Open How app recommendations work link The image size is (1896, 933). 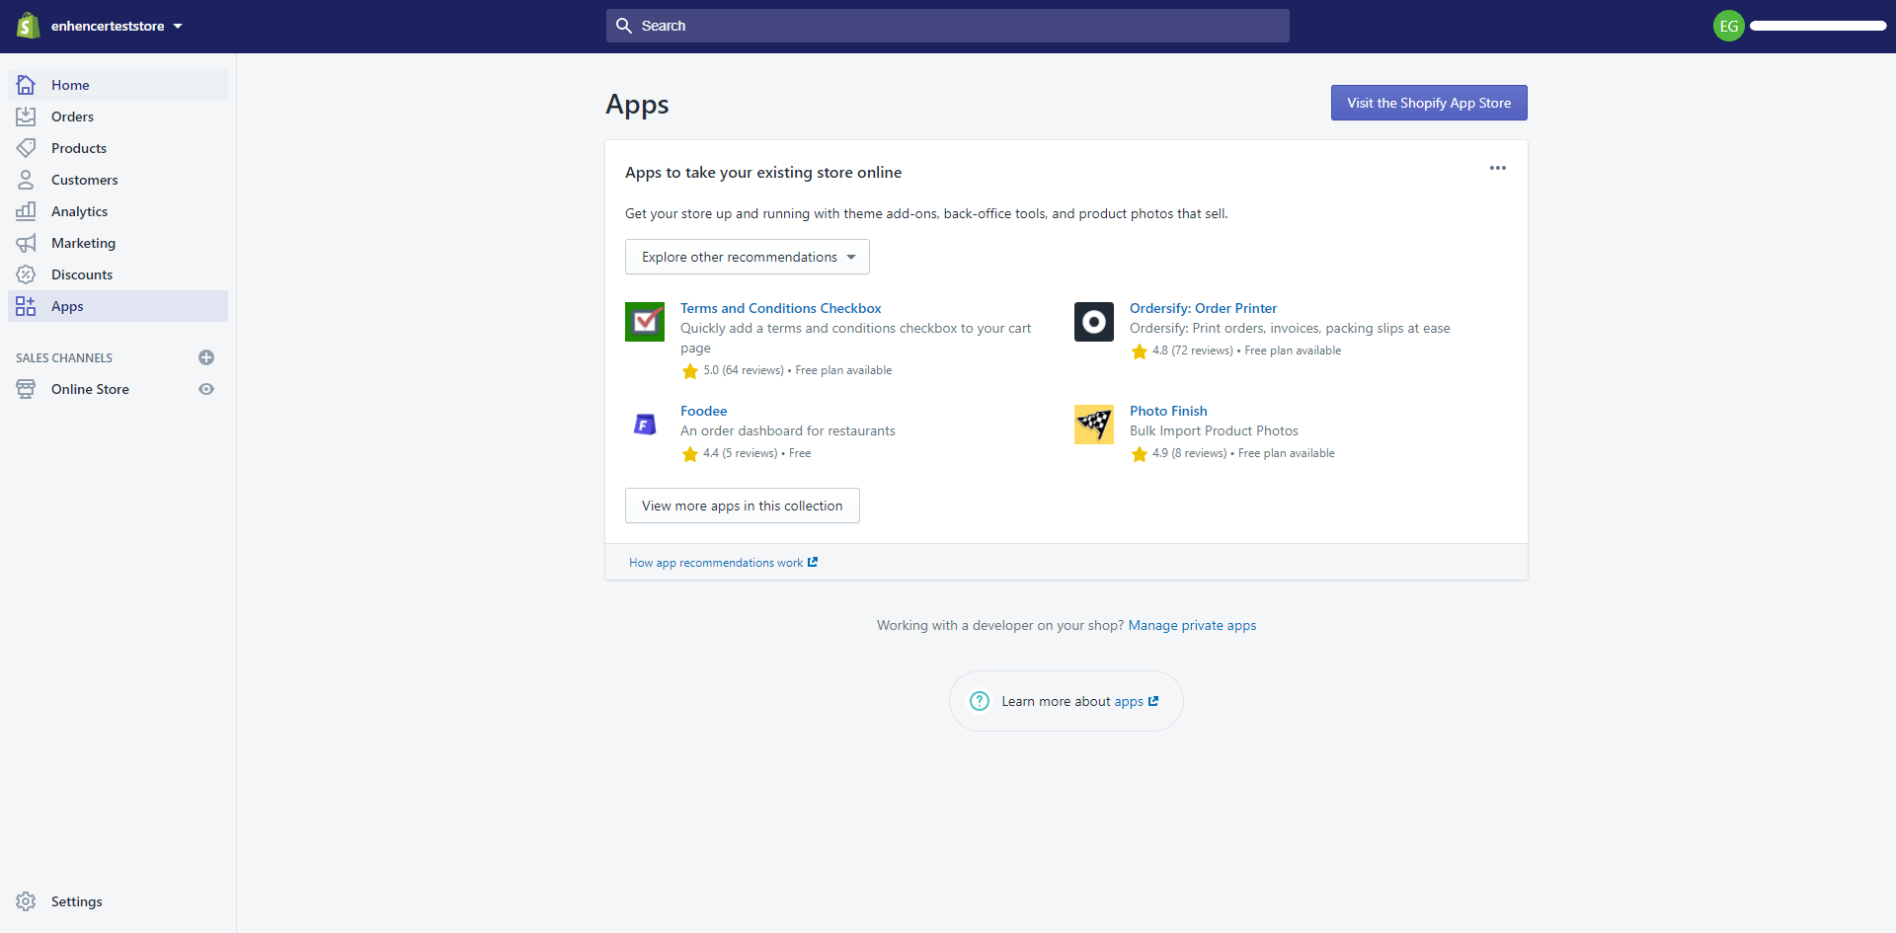tap(723, 563)
